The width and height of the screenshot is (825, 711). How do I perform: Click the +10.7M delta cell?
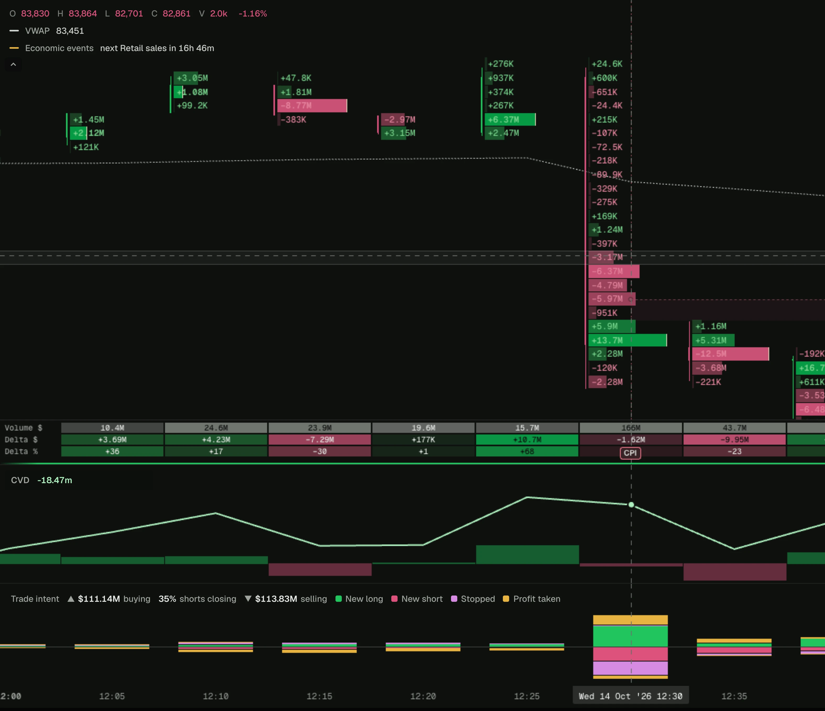point(527,439)
